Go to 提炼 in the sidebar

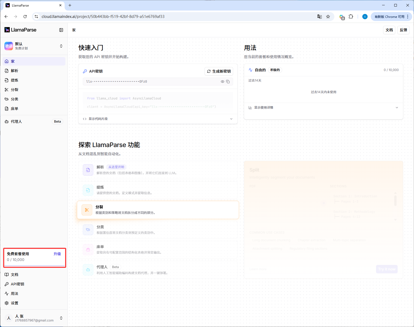point(34,80)
